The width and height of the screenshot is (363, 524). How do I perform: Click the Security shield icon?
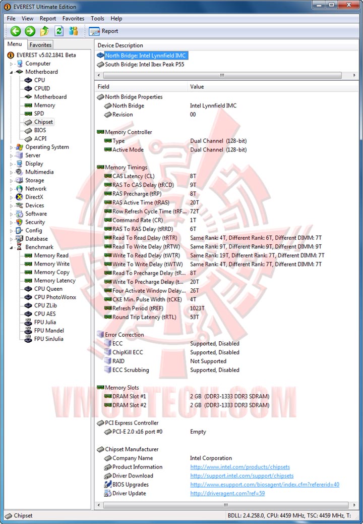click(x=19, y=222)
